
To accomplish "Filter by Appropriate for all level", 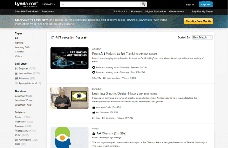I will coord(28,83).
